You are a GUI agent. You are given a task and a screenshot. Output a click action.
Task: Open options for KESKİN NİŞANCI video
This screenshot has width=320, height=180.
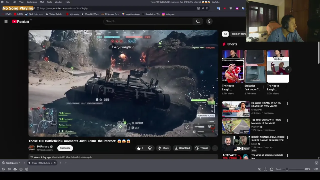point(287,137)
